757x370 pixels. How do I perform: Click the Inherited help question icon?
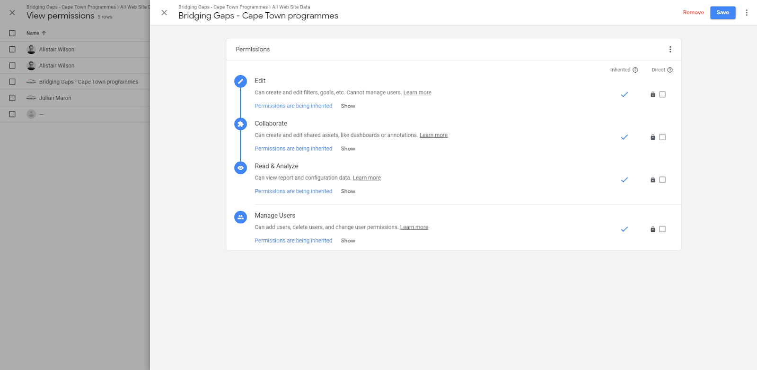coord(635,70)
